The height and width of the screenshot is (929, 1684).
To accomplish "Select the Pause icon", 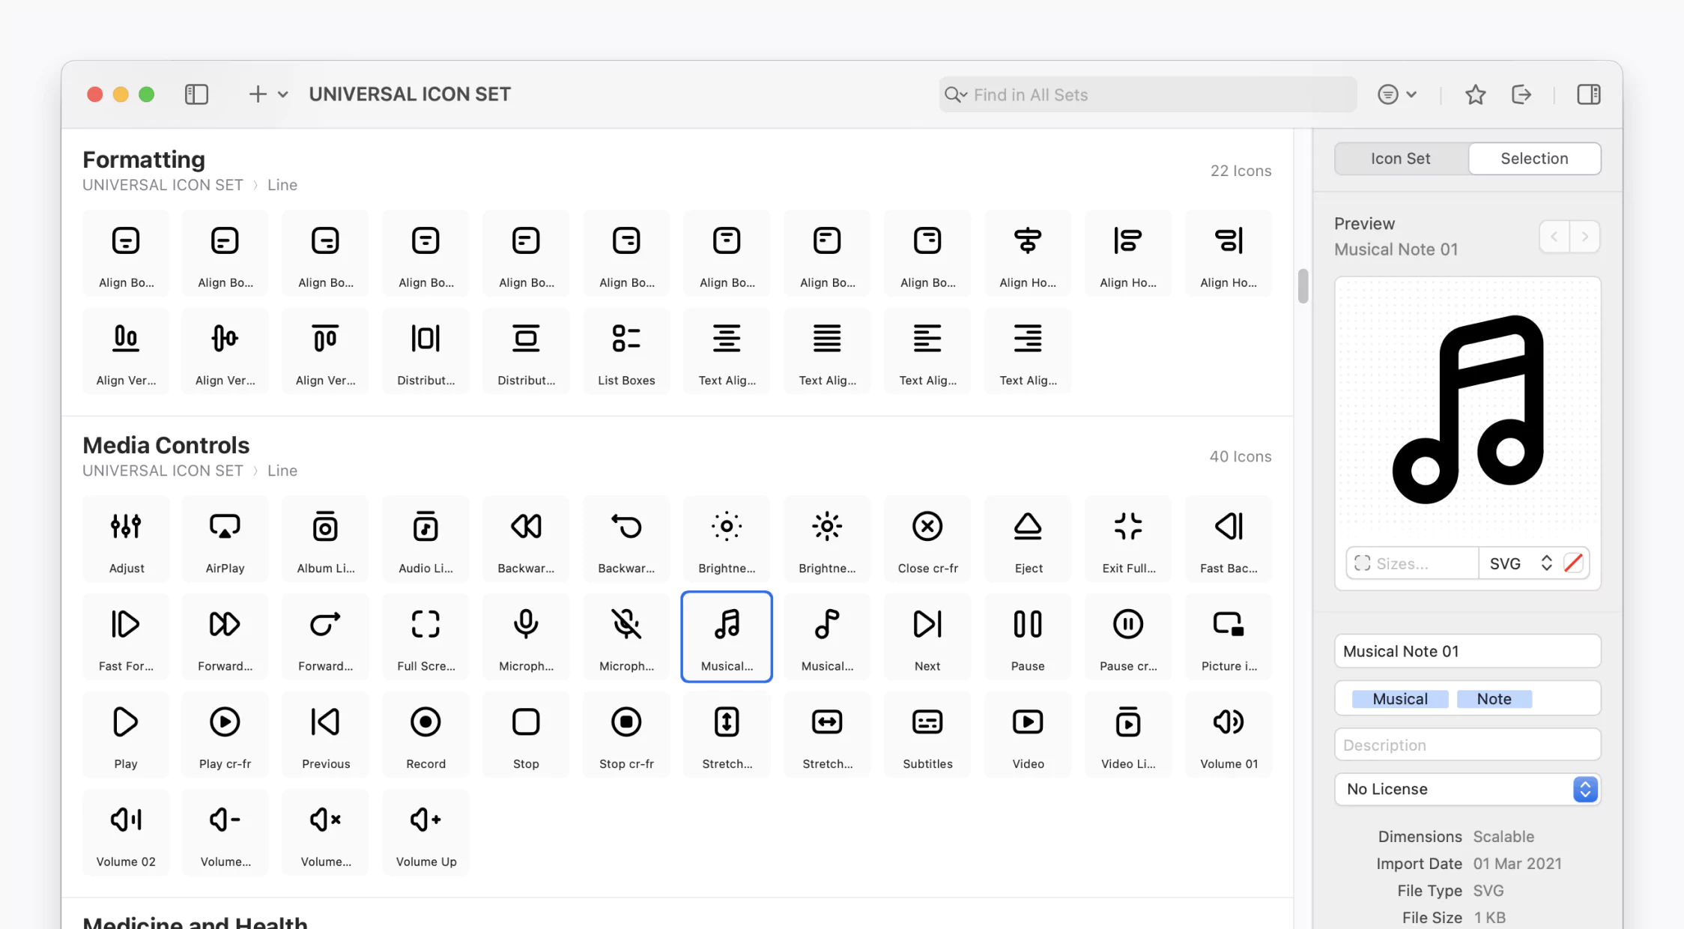I will [1028, 637].
